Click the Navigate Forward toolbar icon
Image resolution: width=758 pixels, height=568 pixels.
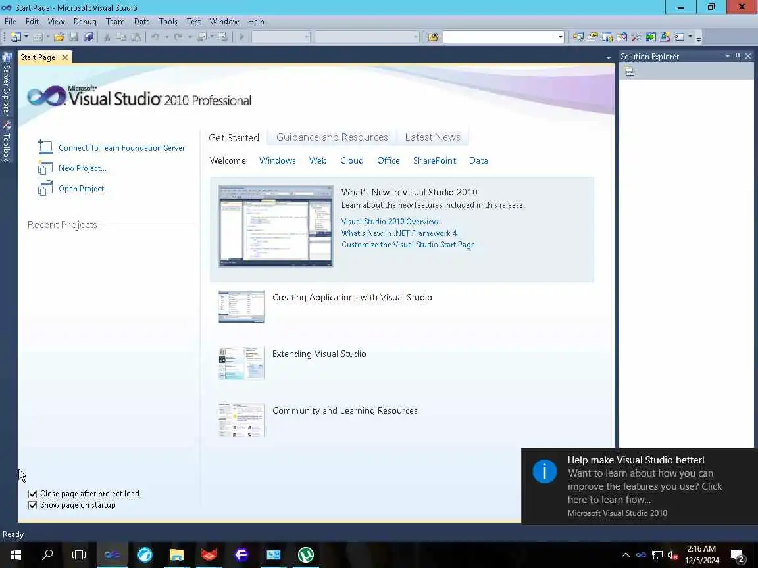click(x=222, y=37)
